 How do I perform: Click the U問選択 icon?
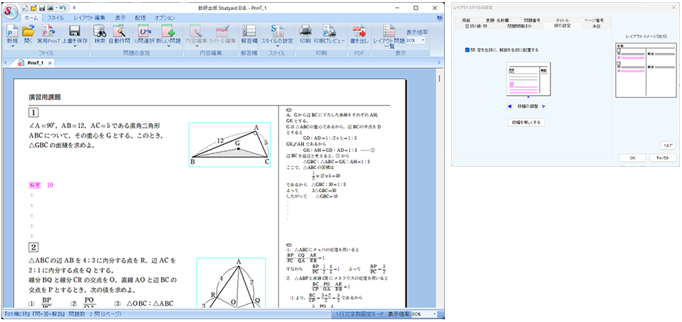(144, 31)
